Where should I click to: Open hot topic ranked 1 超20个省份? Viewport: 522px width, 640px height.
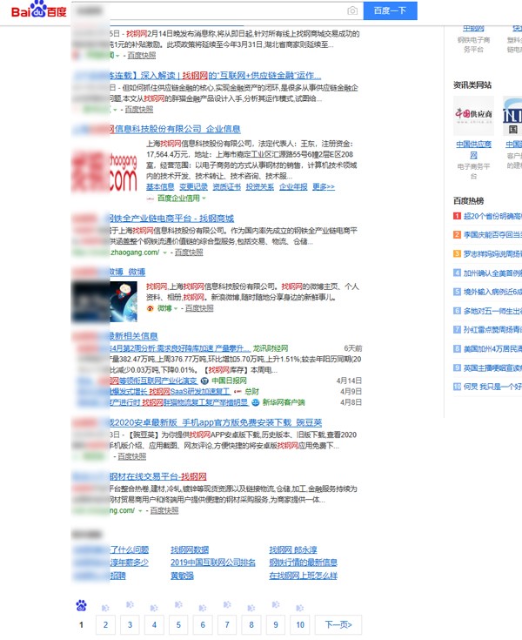point(492,216)
